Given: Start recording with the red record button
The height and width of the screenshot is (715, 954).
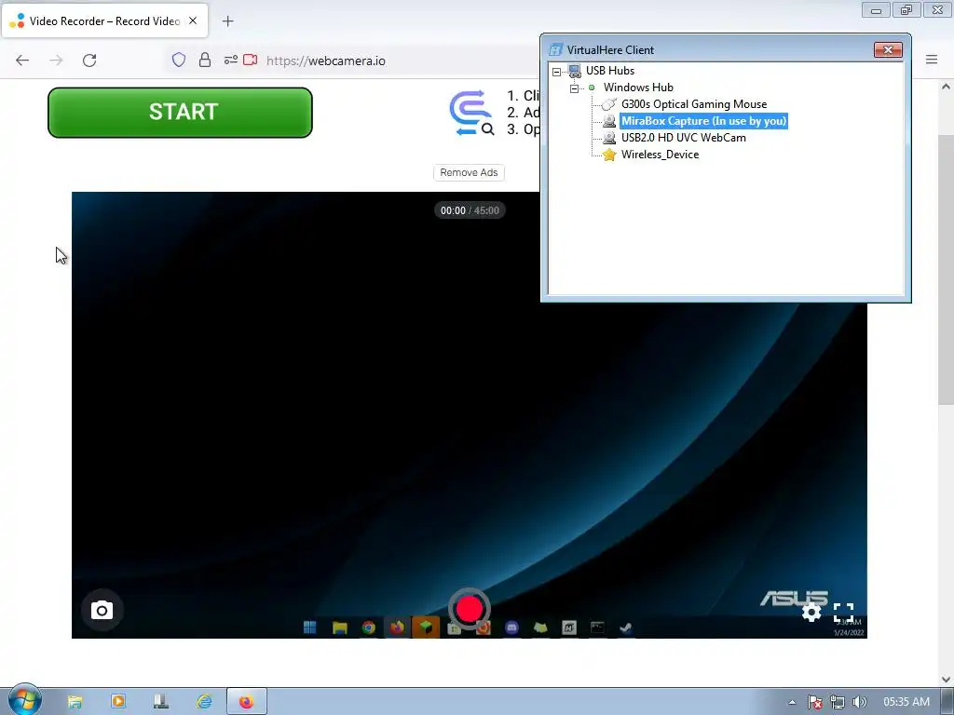Looking at the screenshot, I should coord(470,609).
